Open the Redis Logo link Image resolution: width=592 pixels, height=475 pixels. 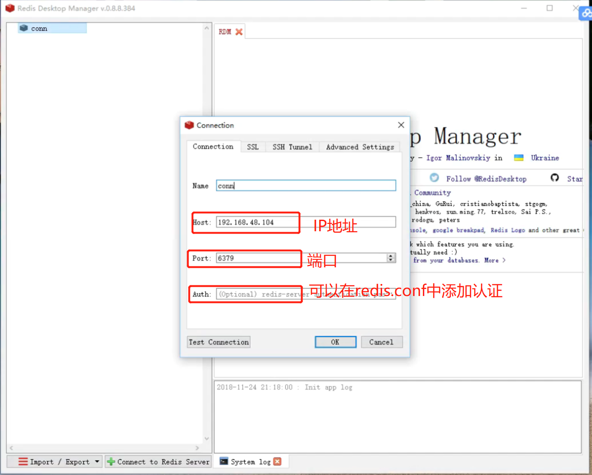coord(508,230)
